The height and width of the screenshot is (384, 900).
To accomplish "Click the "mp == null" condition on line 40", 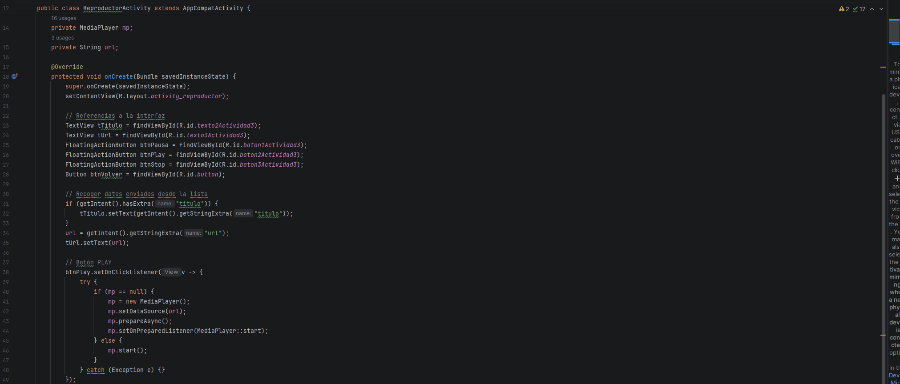I will click(x=126, y=292).
